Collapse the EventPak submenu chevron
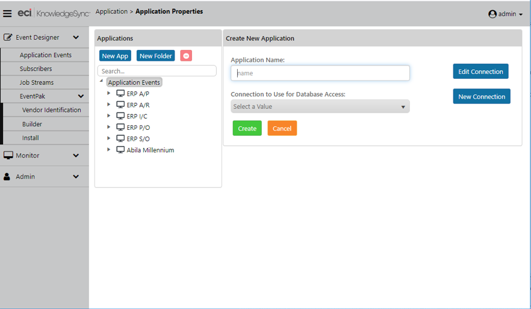 coord(81,96)
